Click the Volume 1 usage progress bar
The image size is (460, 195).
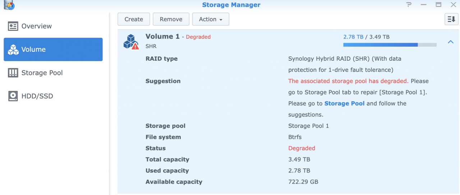[390, 45]
